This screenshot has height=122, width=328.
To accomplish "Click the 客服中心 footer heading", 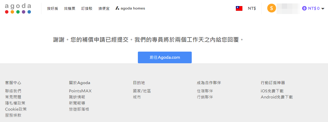I will [13, 83].
